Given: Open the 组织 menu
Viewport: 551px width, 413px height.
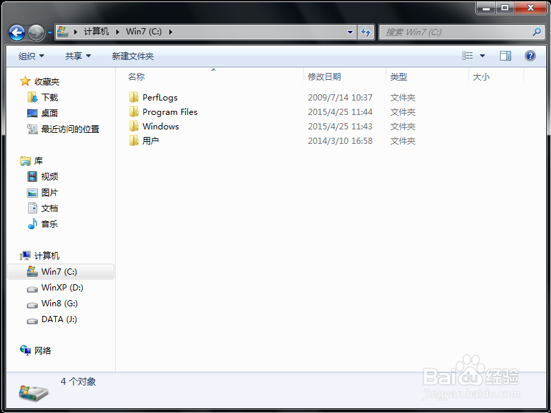Looking at the screenshot, I should pyautogui.click(x=31, y=56).
